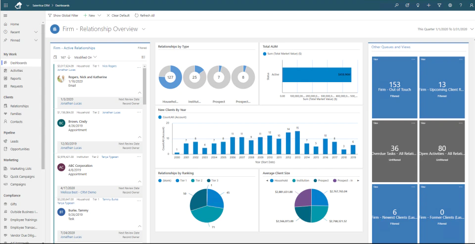Click the Total AUM Active bar
The width and height of the screenshot is (475, 244).
click(x=317, y=75)
